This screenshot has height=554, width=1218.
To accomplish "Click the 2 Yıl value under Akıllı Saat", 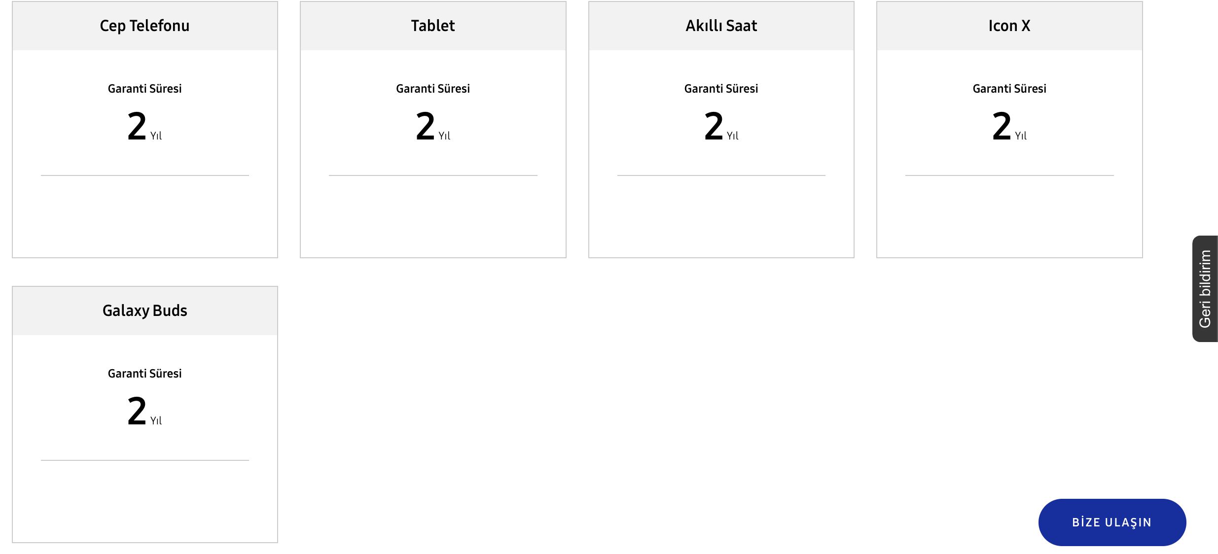I will [720, 127].
